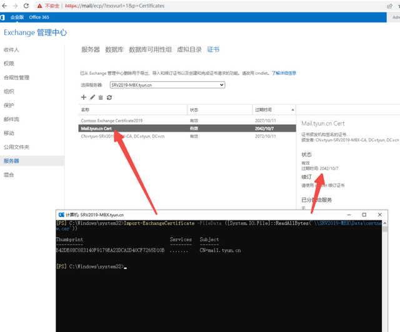Open 邮件流 in sidebar

click(11, 119)
